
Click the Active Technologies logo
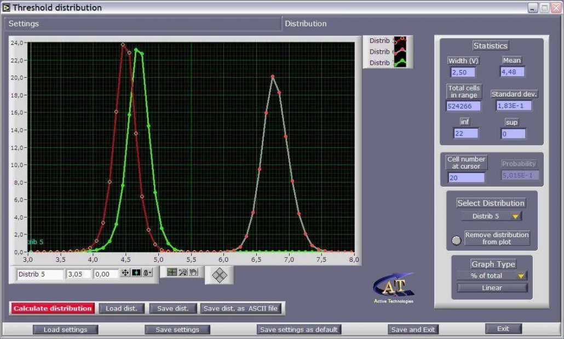393,288
